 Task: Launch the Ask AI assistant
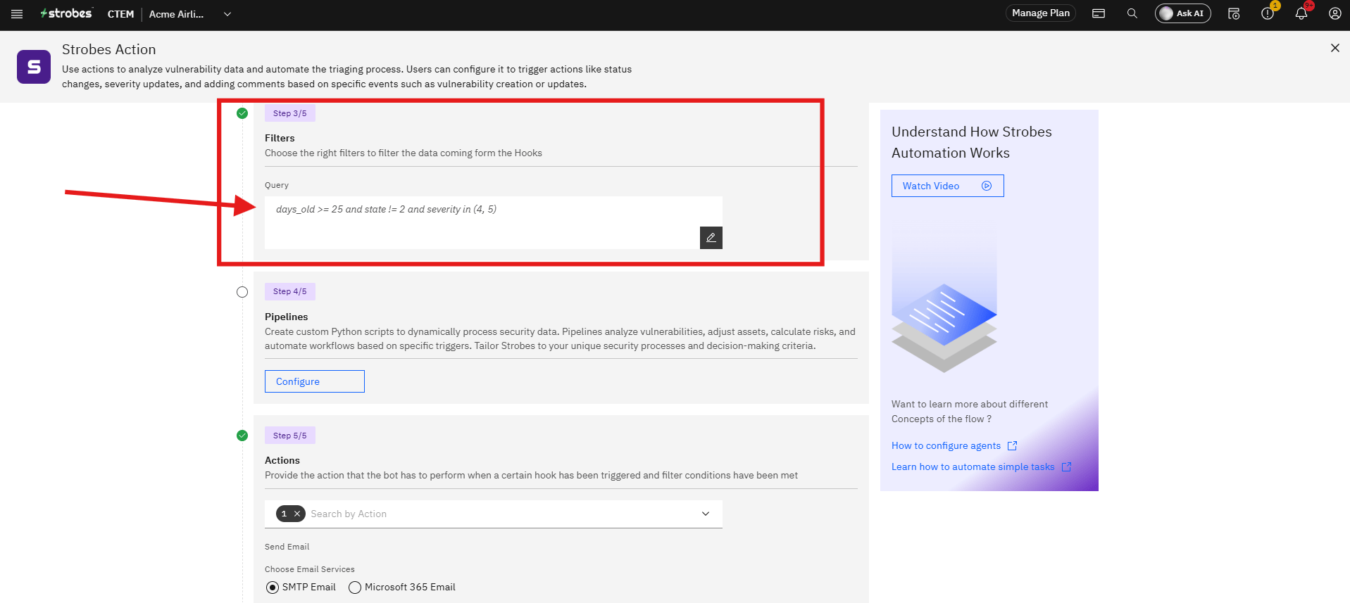tap(1182, 13)
